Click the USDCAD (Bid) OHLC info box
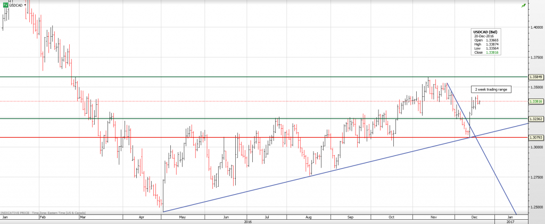Image resolution: width=545 pixels, height=224 pixels. coord(486,42)
